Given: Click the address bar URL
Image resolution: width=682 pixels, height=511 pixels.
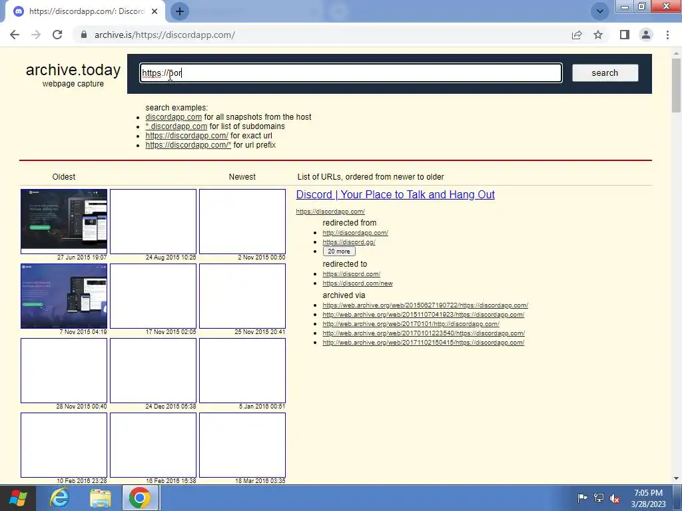Looking at the screenshot, I should click(x=165, y=35).
